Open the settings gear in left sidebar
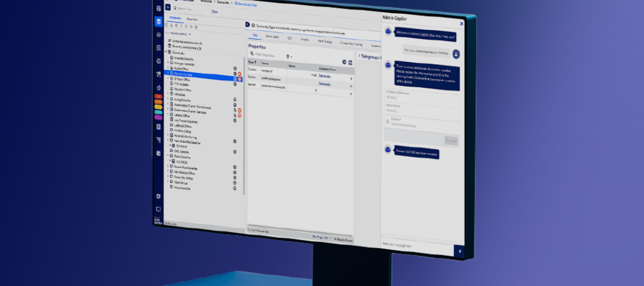The height and width of the screenshot is (286, 644). pyautogui.click(x=158, y=196)
